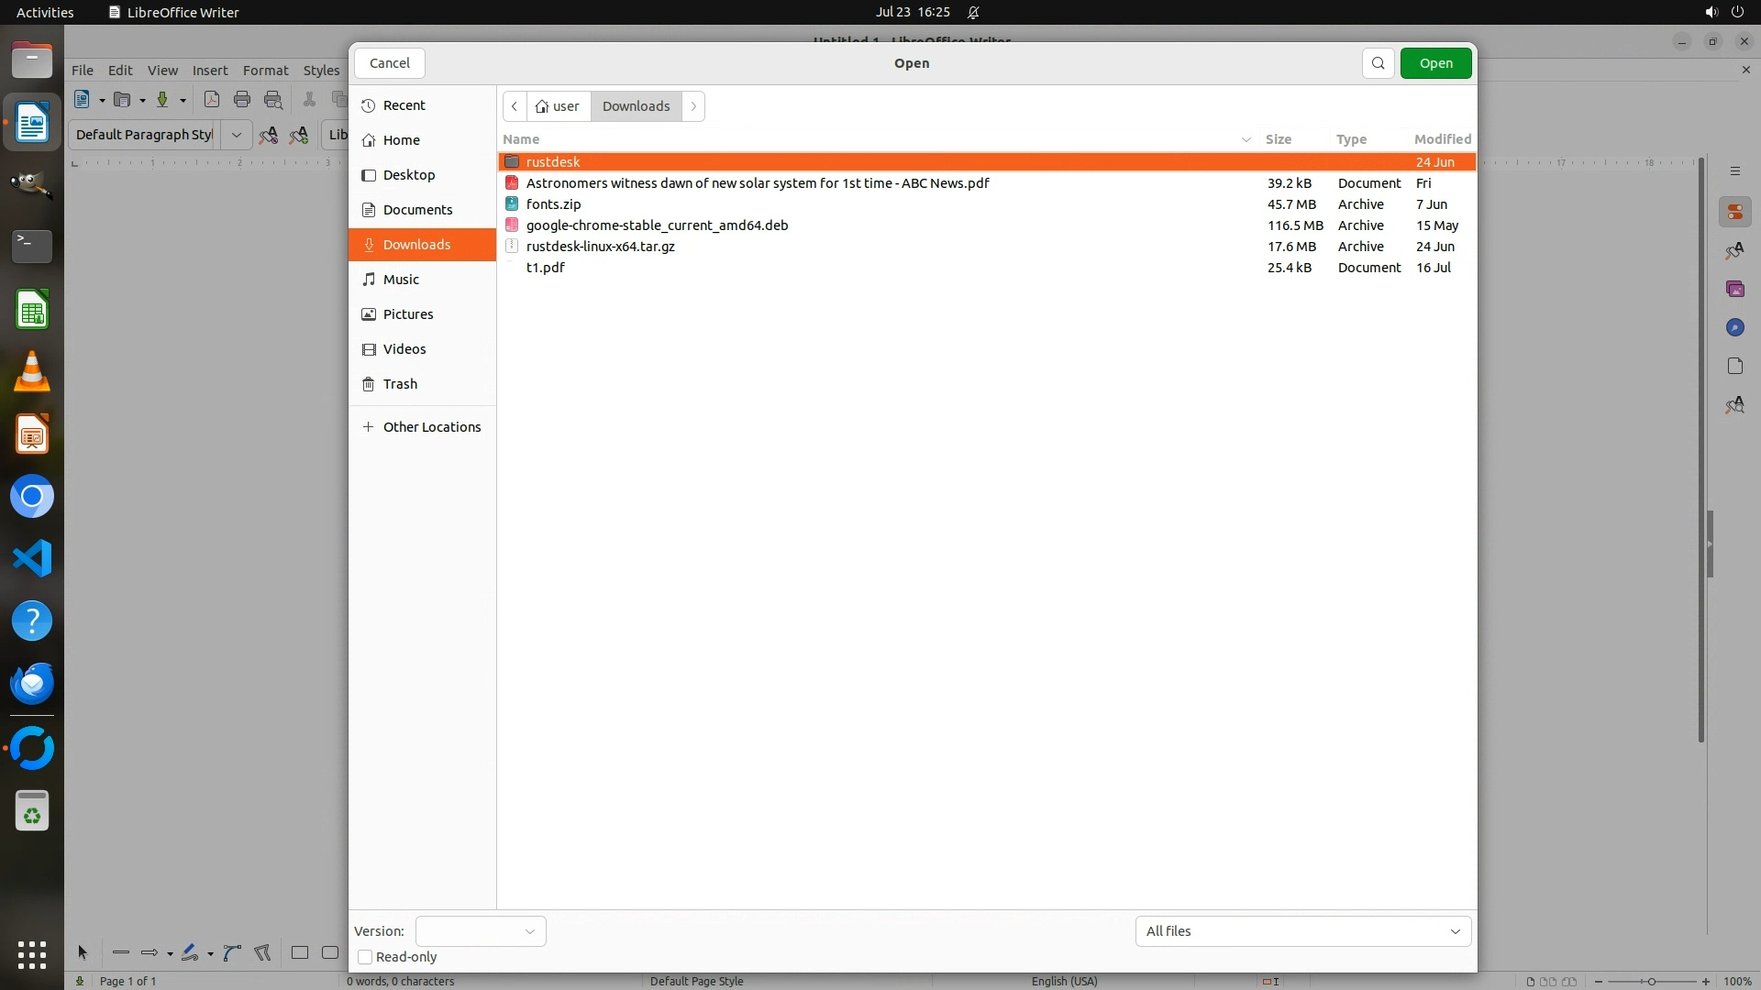Toggle notifications bell in top bar
This screenshot has height=990, width=1761.
pos(973,12)
